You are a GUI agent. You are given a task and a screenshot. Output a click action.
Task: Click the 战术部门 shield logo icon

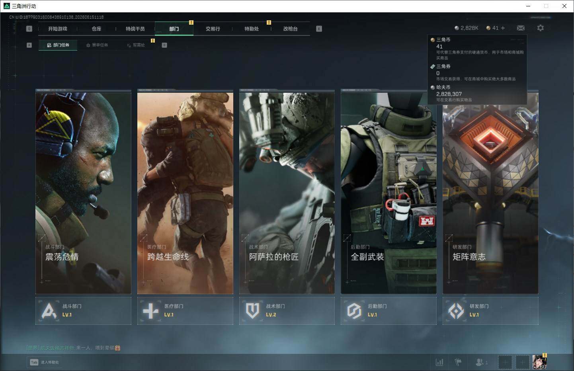click(x=252, y=311)
